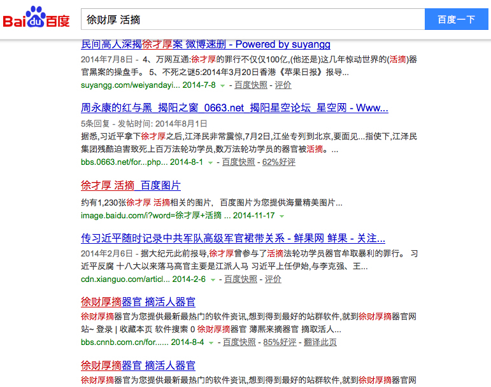Image resolution: width=491 pixels, height=387 pixels.
Task: Open 百度快照 for bbs.0663.net result
Action: [x=238, y=162]
